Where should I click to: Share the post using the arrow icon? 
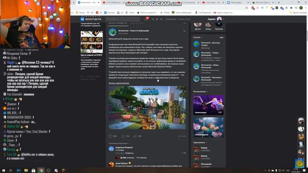tap(135, 136)
